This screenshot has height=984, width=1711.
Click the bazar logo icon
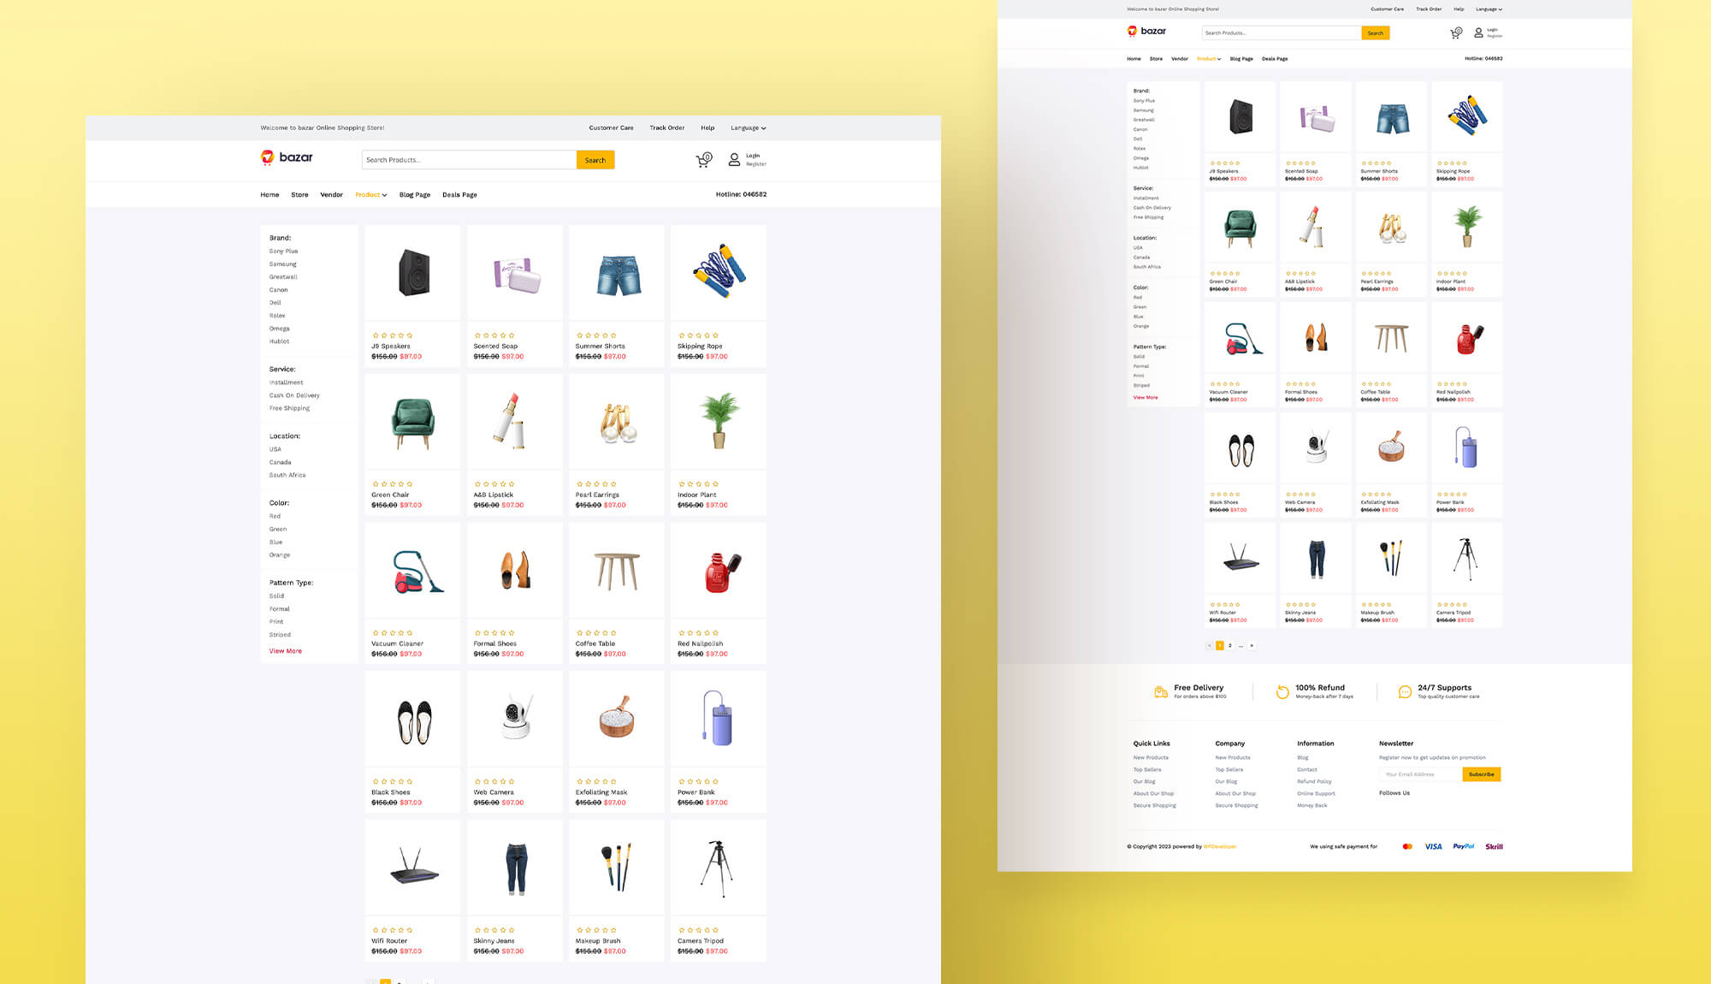point(266,157)
